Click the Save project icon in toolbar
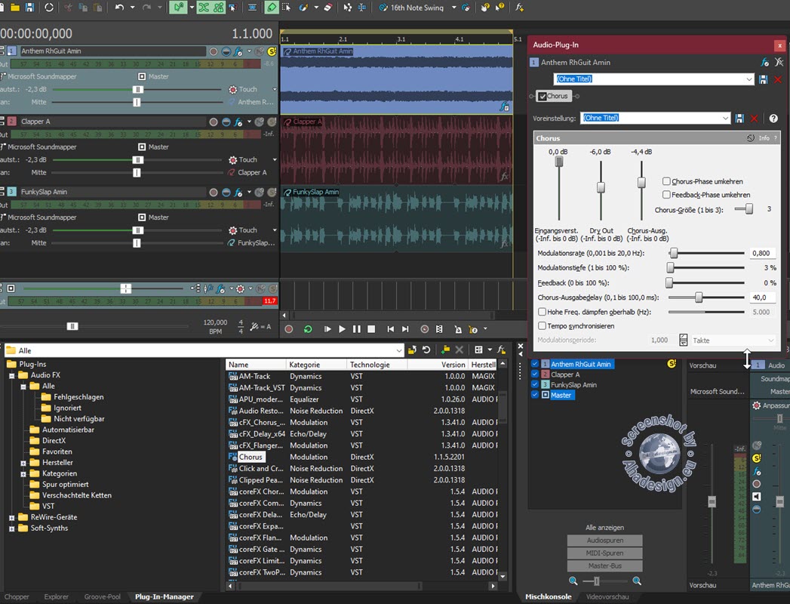This screenshot has width=790, height=604. click(x=29, y=8)
